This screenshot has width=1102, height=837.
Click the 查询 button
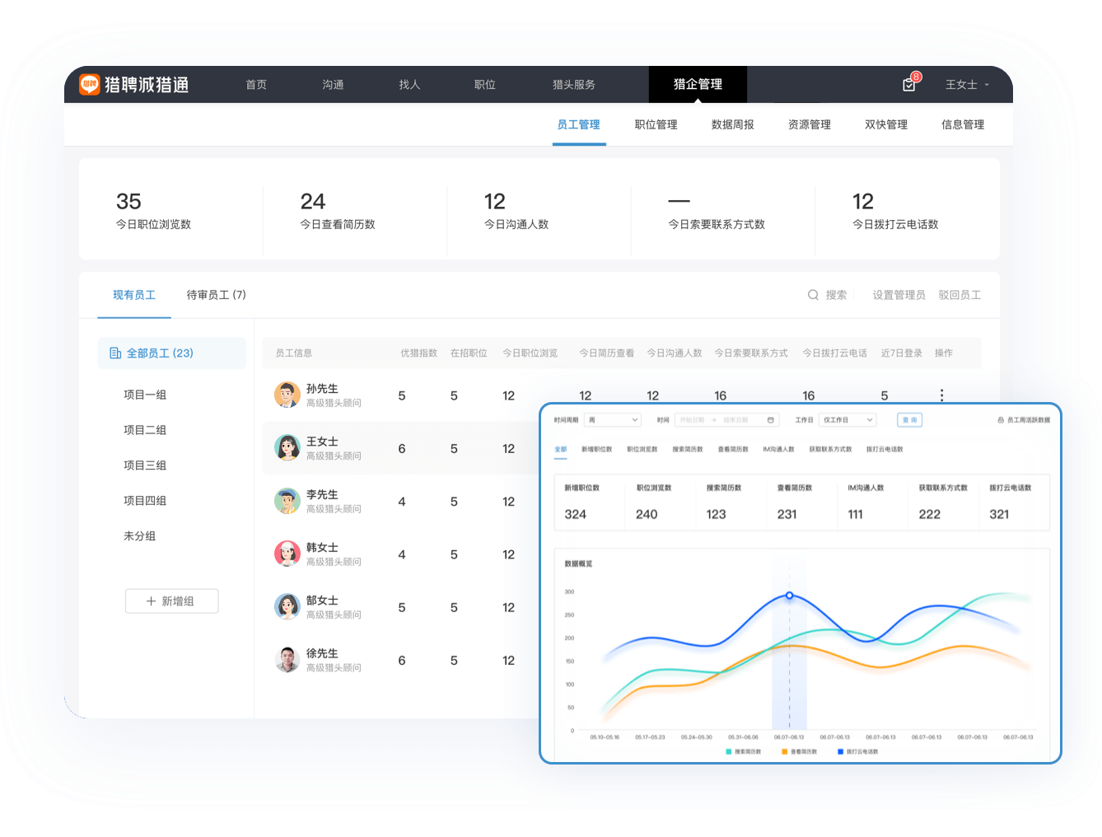click(909, 420)
